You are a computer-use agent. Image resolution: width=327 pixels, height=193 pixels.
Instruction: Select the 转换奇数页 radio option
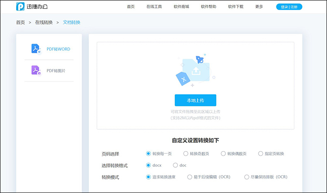[196, 154]
